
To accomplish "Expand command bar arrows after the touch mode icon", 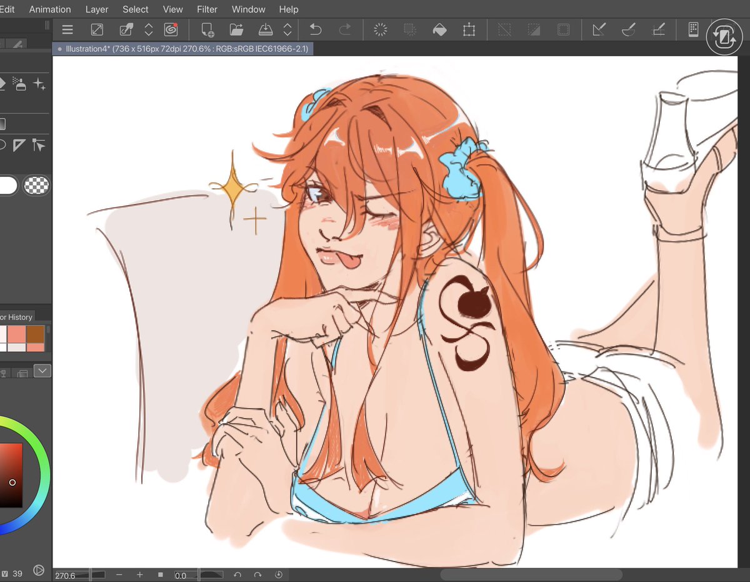I will click(149, 29).
